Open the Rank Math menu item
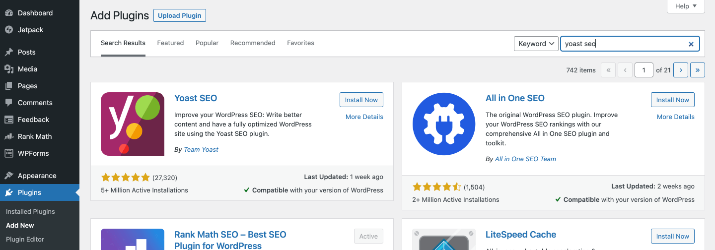This screenshot has height=250, width=715. pyautogui.click(x=40, y=136)
